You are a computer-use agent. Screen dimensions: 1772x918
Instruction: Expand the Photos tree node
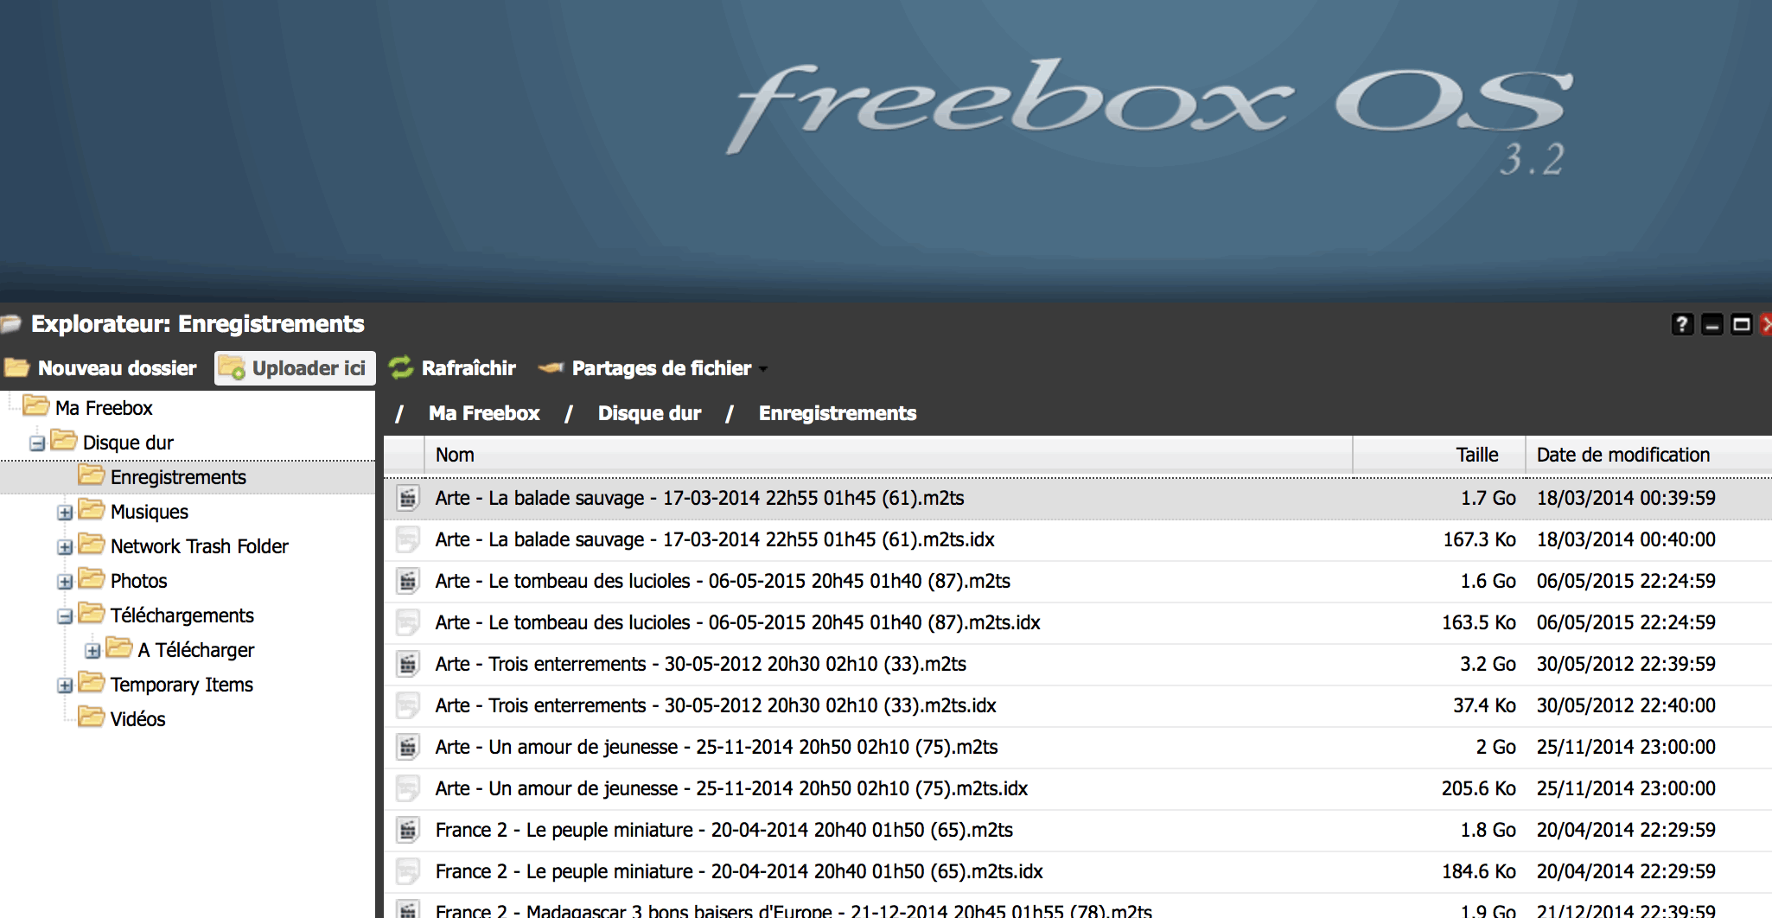pos(65,582)
